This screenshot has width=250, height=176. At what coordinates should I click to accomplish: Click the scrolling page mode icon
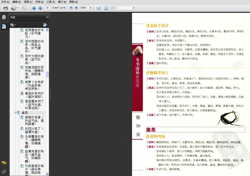(98, 8)
